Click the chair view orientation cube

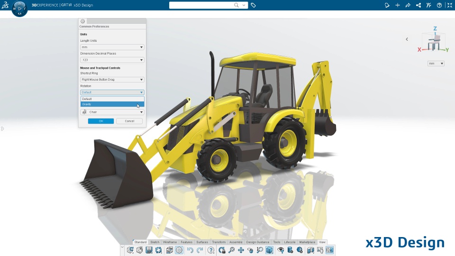pos(434,42)
